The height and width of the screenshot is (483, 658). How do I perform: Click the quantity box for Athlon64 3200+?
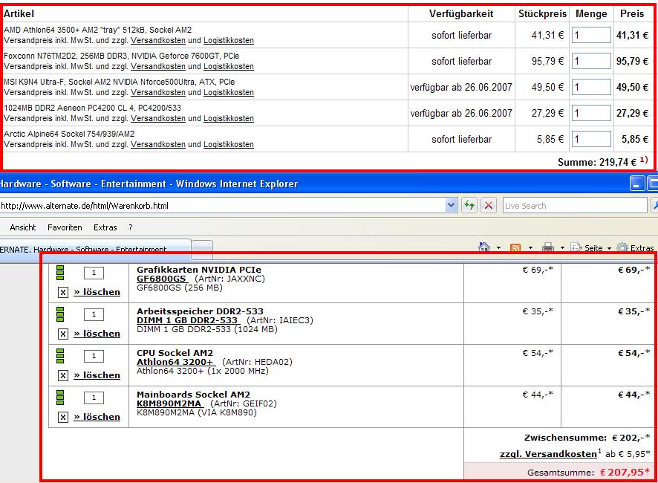(x=94, y=356)
